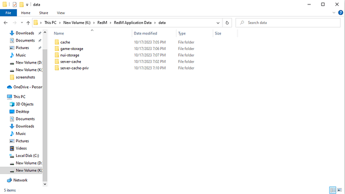This screenshot has height=194, width=345.
Task: Open Music under This PC
Action: point(20,133)
